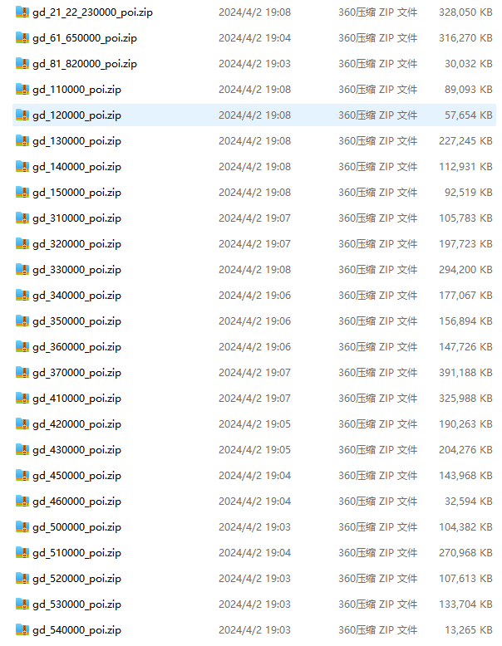Click the 57,654 KB size value
Viewport: 502px width, 646px height.
[469, 115]
